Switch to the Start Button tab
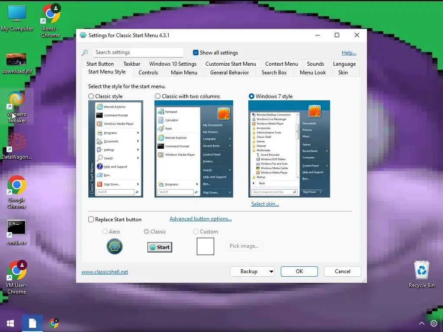The height and width of the screenshot is (332, 443). point(100,64)
